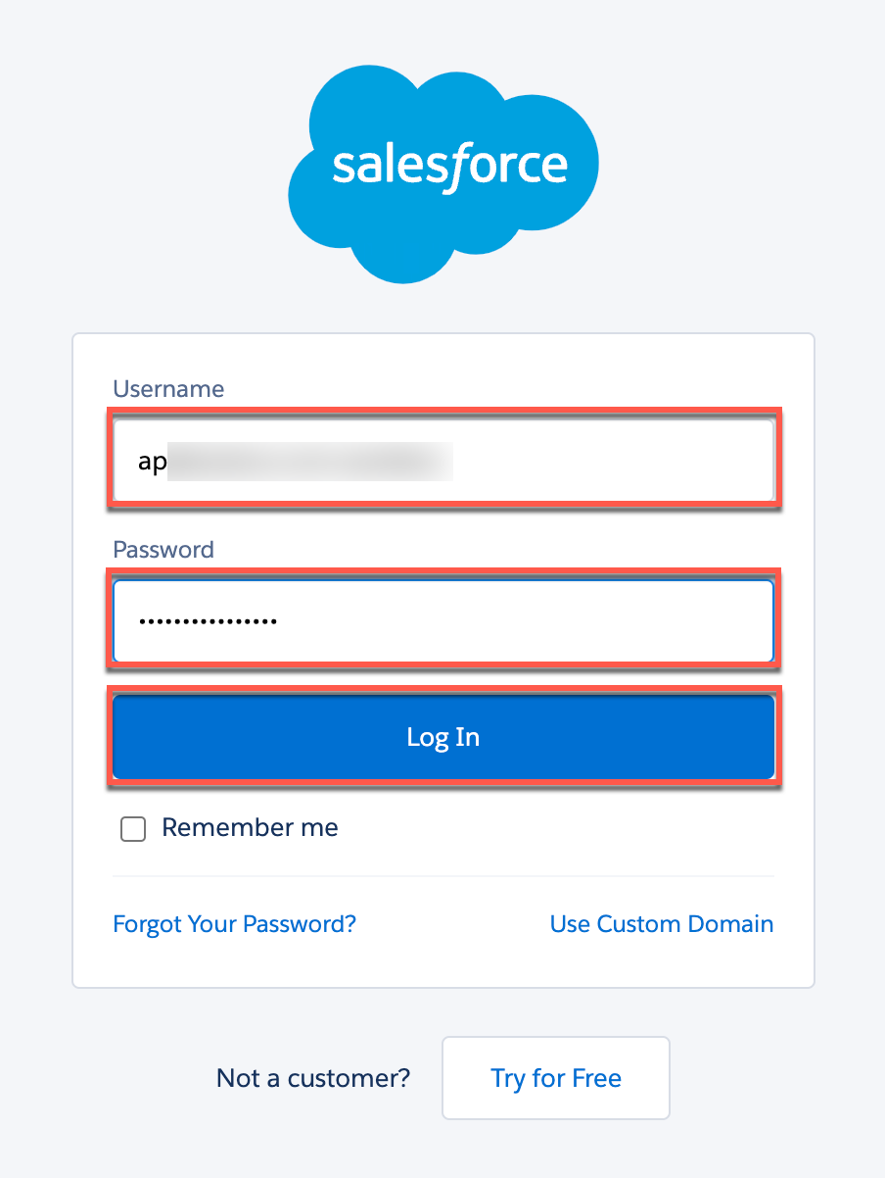Open the custom domain login option

661,923
